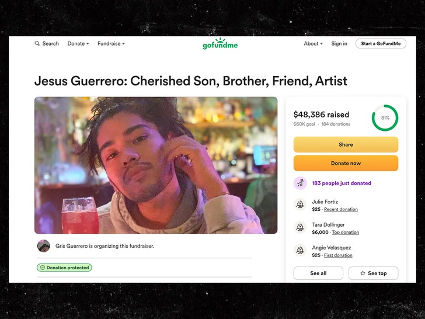Click the organizer's avatar picture
The image size is (425, 319).
click(44, 246)
